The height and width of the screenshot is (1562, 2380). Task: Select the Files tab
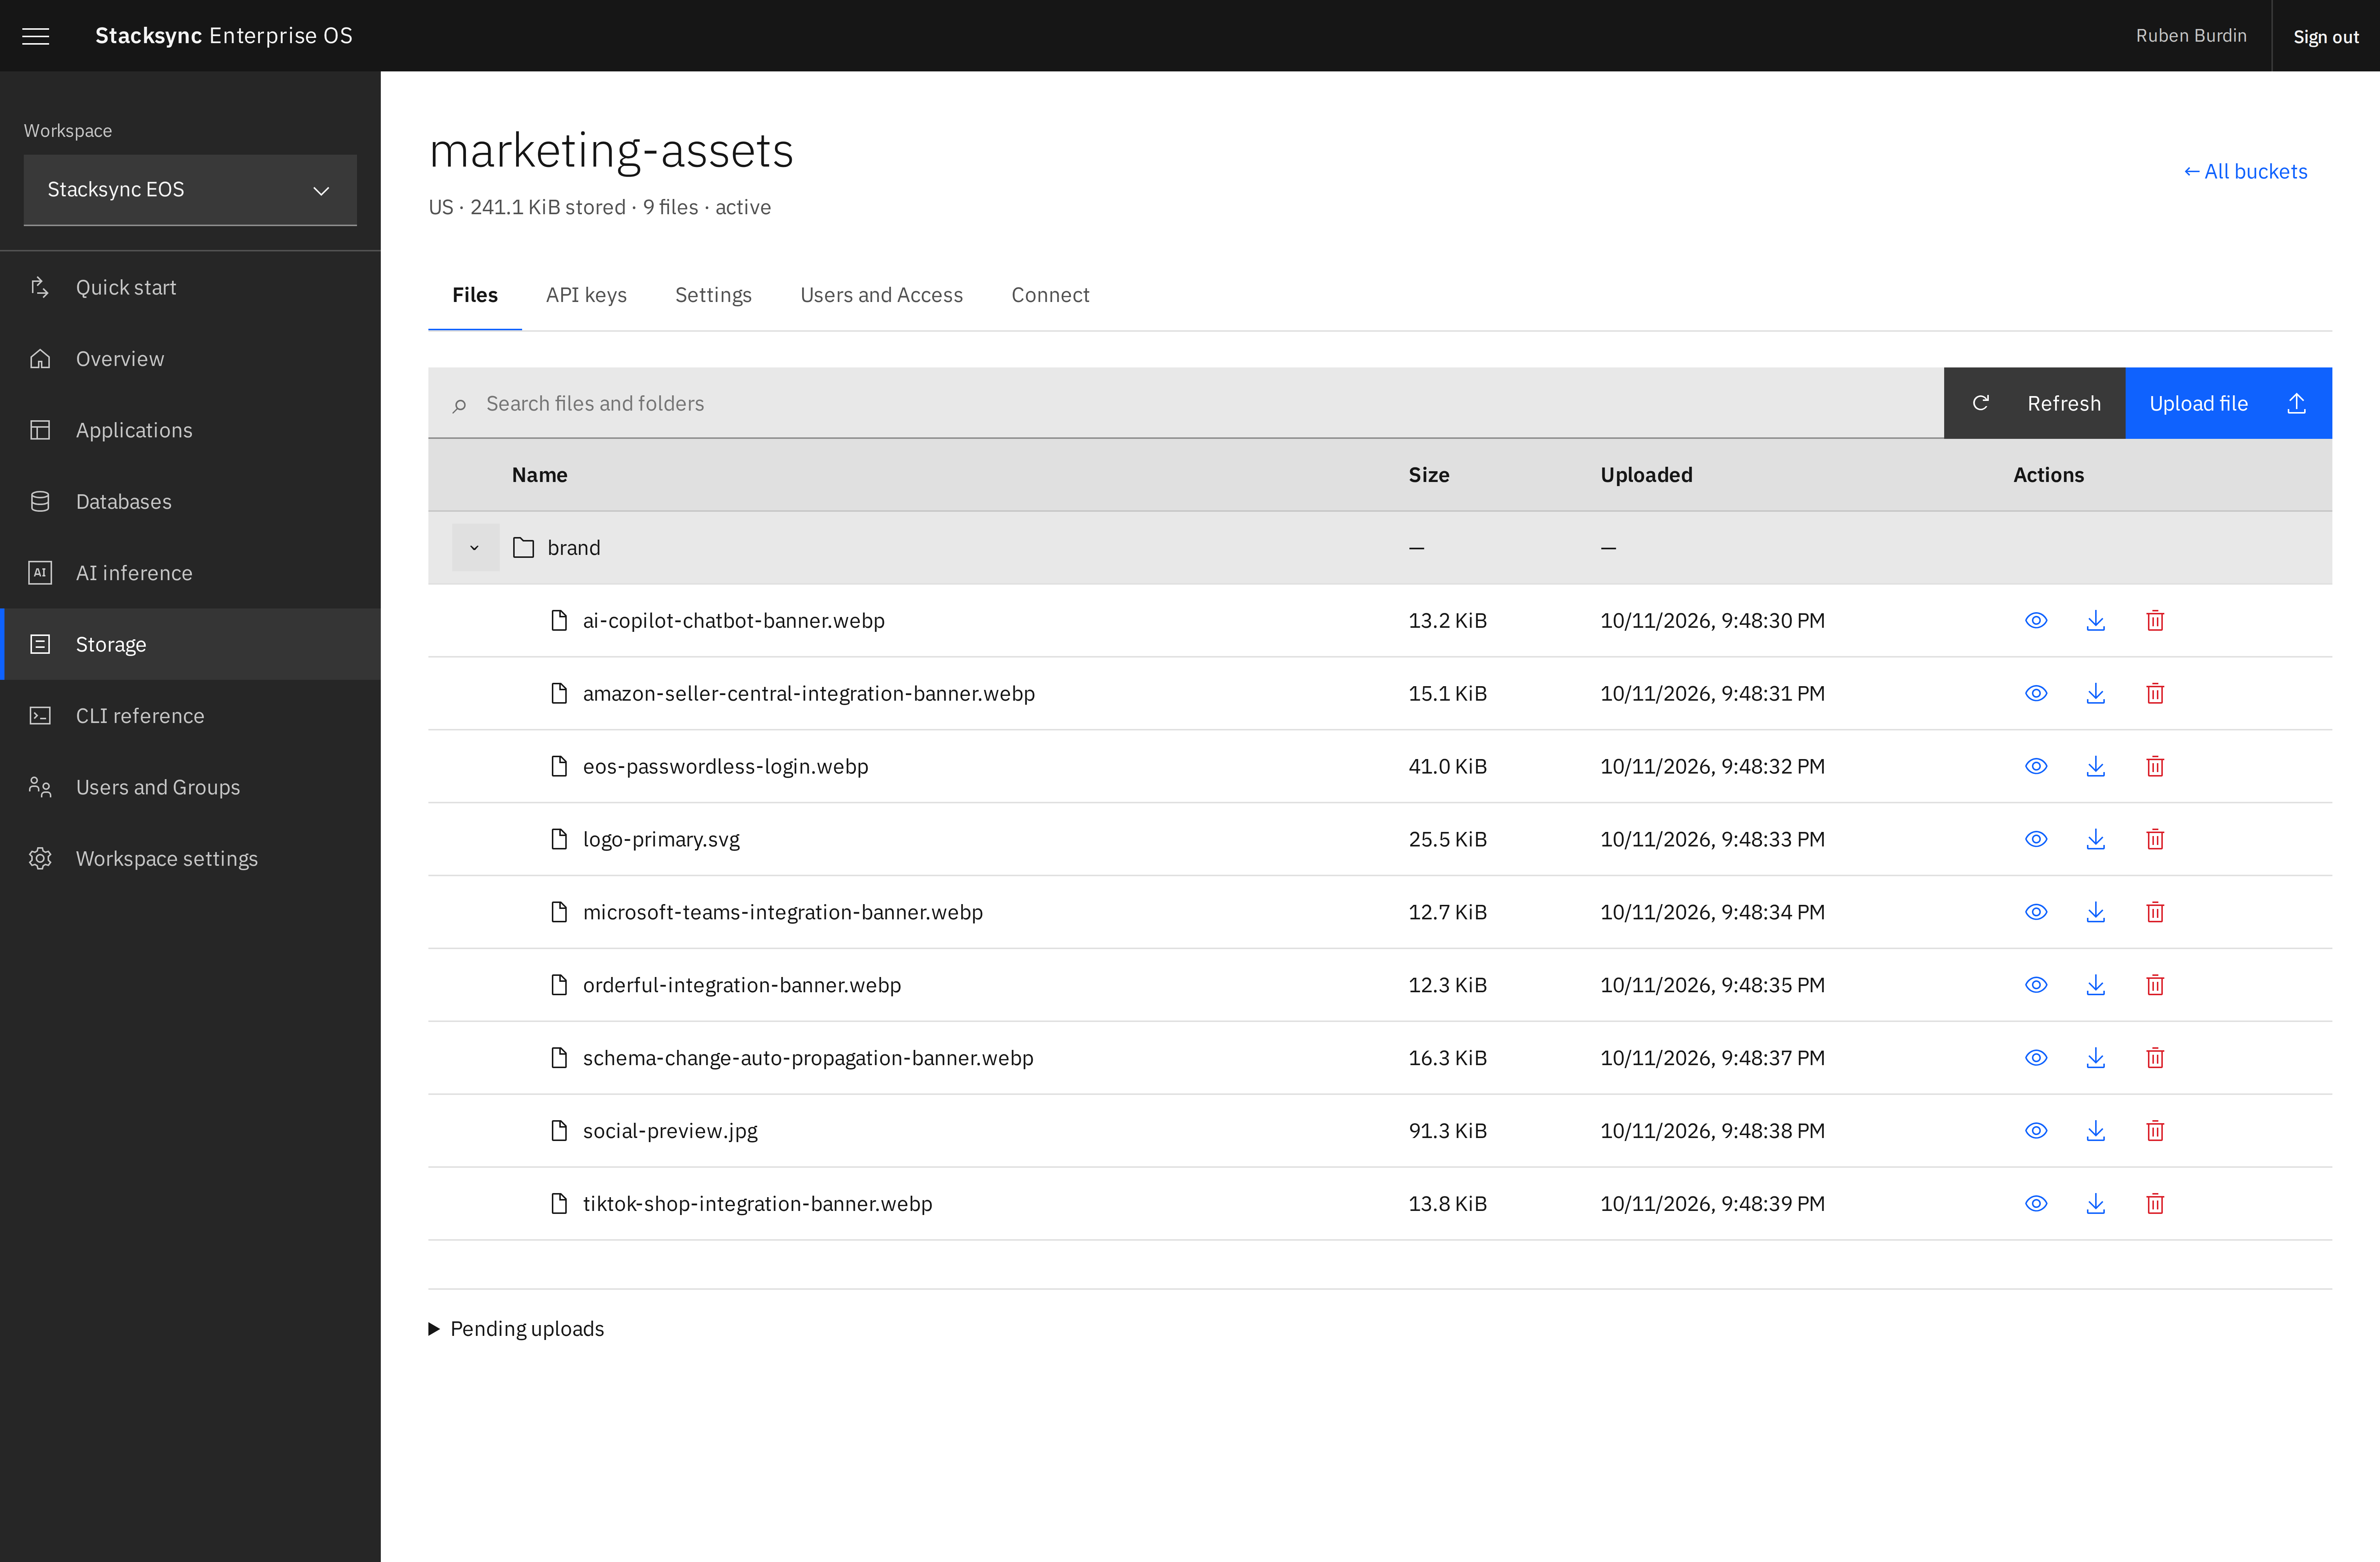pyautogui.click(x=475, y=295)
